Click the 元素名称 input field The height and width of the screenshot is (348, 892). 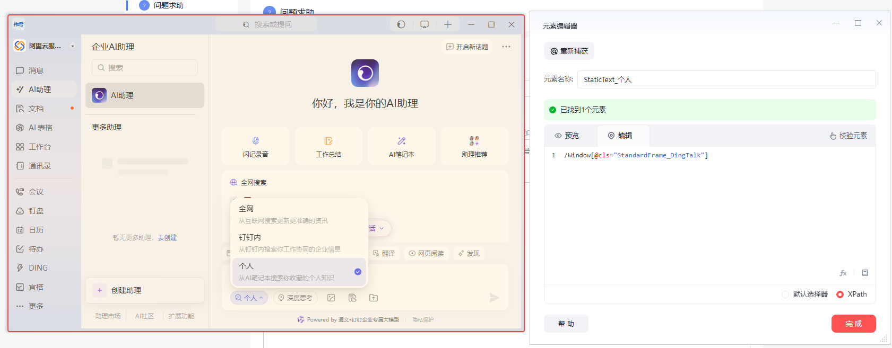point(726,79)
